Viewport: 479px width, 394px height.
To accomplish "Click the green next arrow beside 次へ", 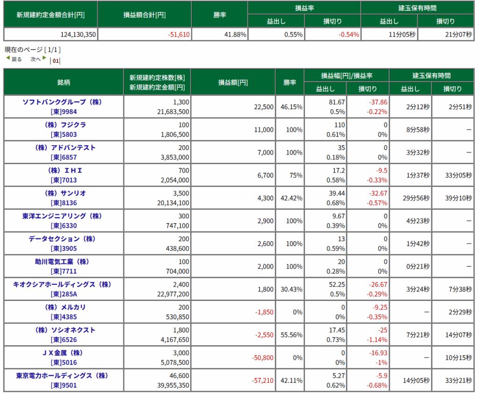I will pos(44,59).
